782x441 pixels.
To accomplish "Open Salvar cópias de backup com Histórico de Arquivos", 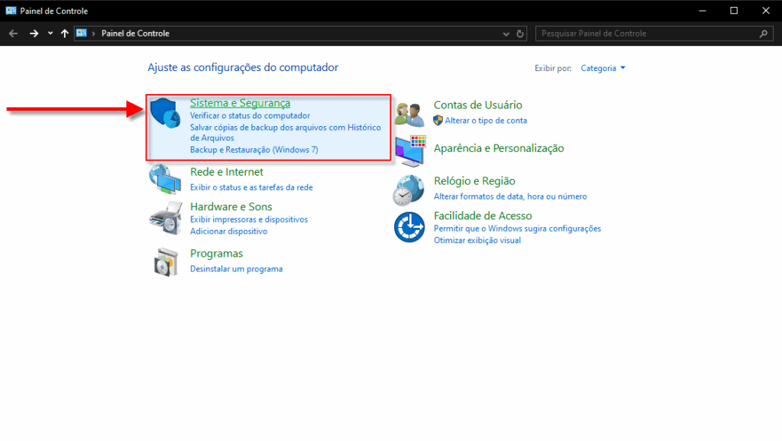I will point(286,133).
